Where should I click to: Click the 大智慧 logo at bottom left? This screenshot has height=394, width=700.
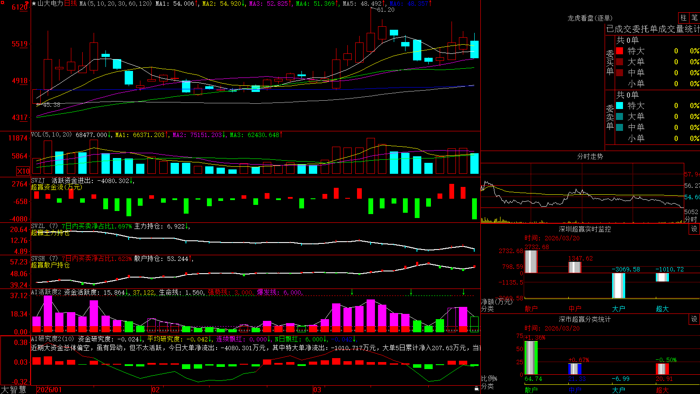(x=14, y=389)
